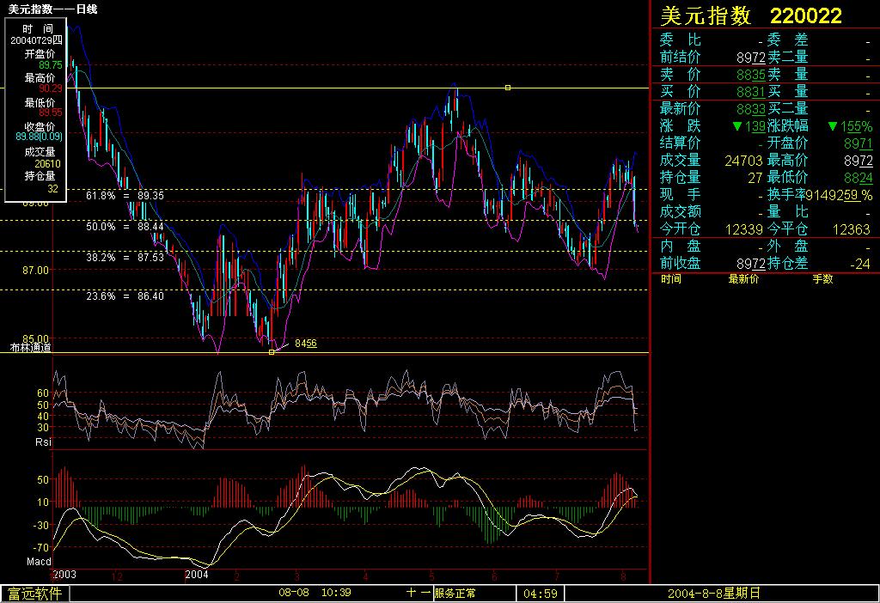The height and width of the screenshot is (603, 880).
Task: Click the 50.0% = 88.44 retracement label
Action: point(125,227)
